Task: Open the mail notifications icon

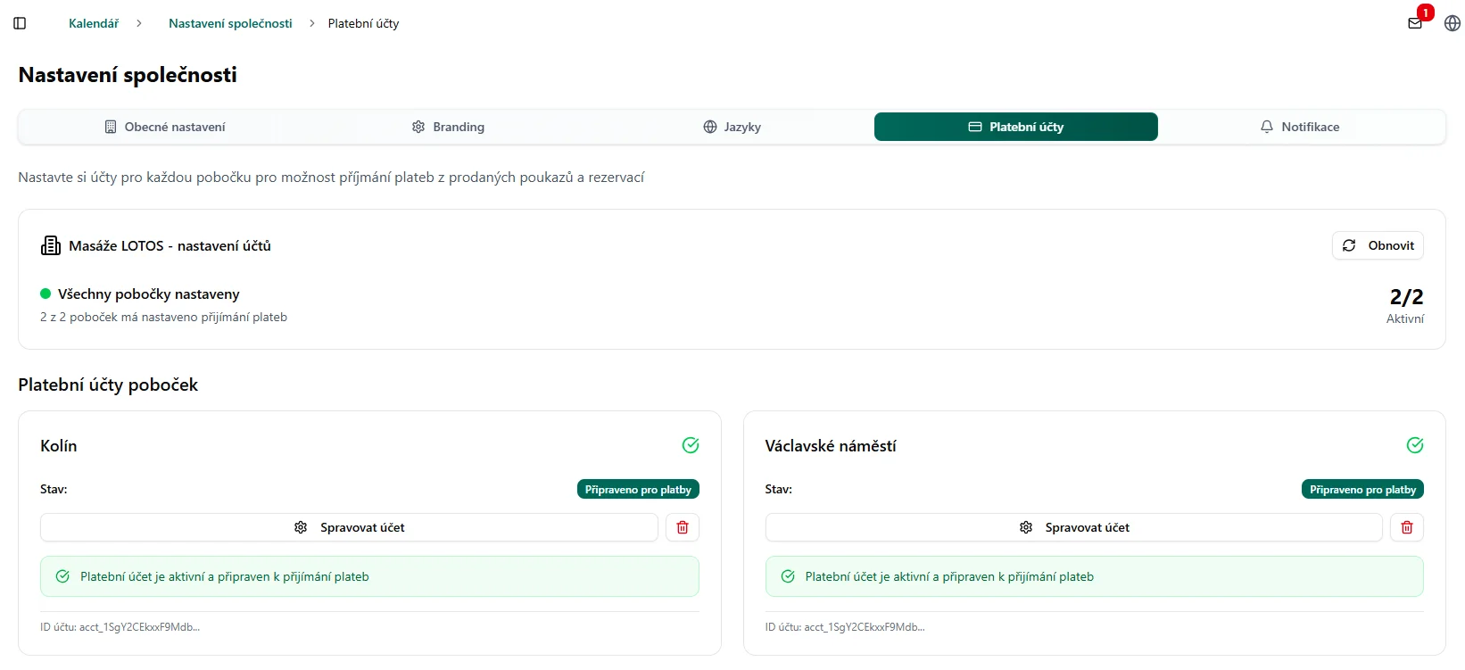Action: 1415,23
